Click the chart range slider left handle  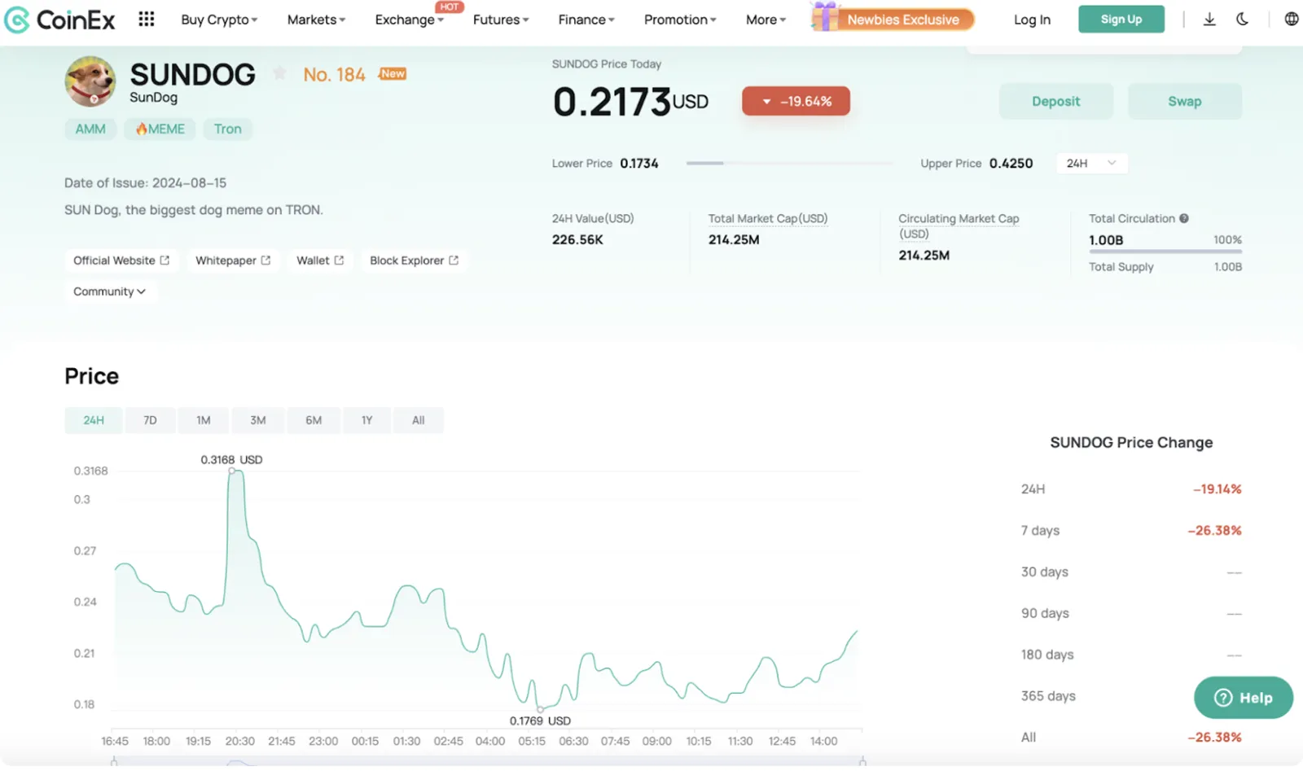pyautogui.click(x=114, y=762)
